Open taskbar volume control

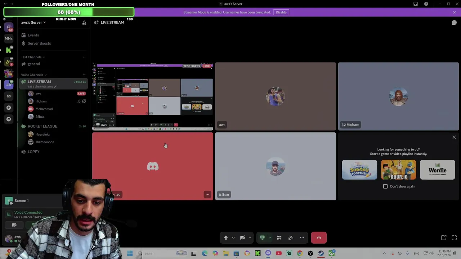[431, 253]
